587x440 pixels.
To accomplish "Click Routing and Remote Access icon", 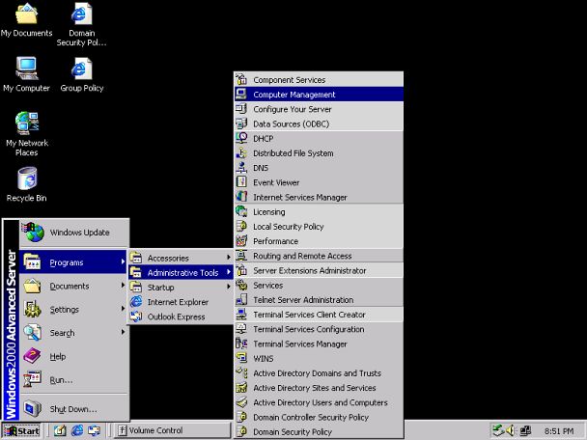I will pos(241,256).
